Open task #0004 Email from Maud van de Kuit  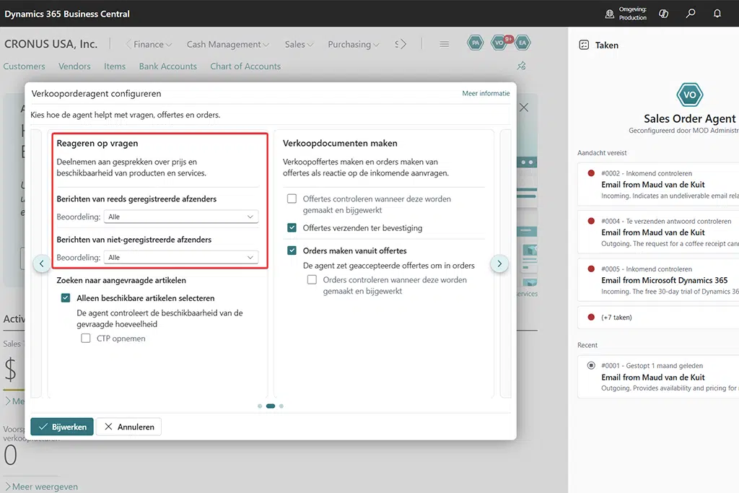(658, 232)
